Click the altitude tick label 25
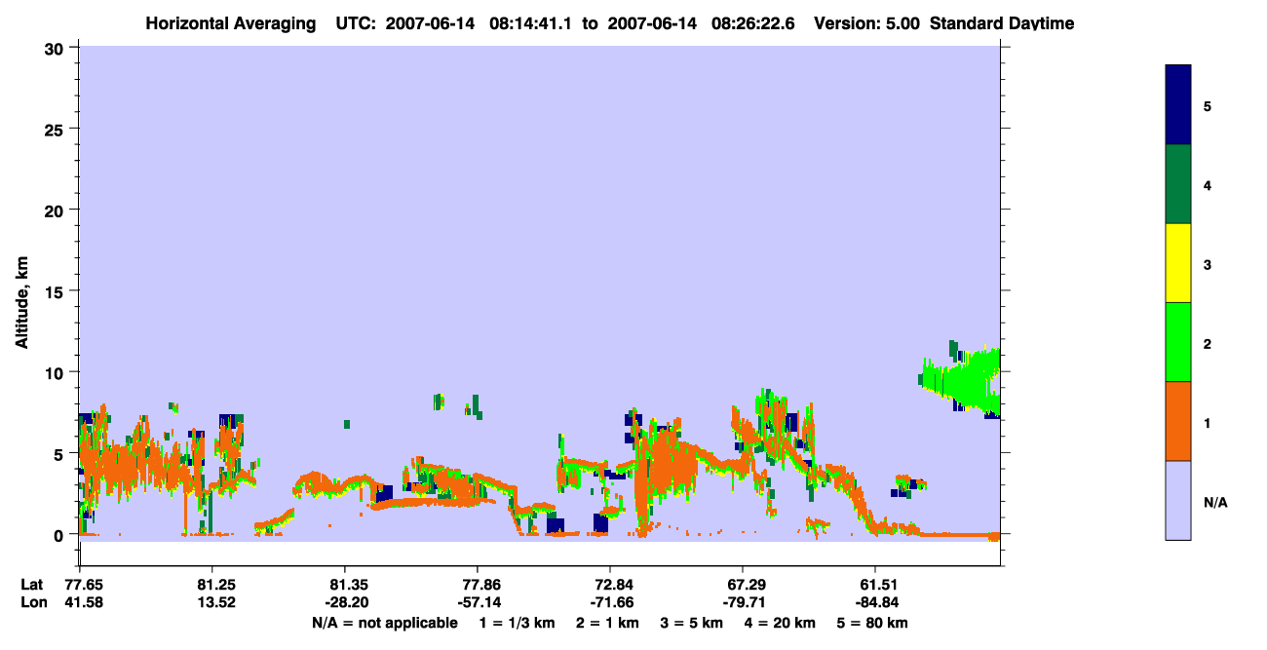 pos(56,129)
